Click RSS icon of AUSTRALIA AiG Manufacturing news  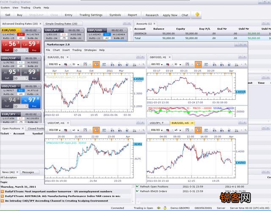pos(2,196)
